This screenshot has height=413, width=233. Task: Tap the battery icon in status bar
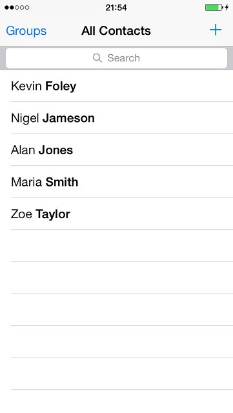point(214,7)
